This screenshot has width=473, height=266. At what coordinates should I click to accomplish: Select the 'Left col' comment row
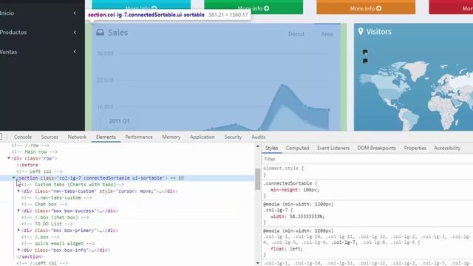[x=39, y=171]
